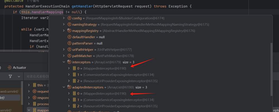The image size is (279, 112).
Task: Click the selected stack frame row
Action: click(x=10, y=98)
